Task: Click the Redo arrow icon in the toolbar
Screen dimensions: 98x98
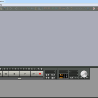Action: point(16,9)
